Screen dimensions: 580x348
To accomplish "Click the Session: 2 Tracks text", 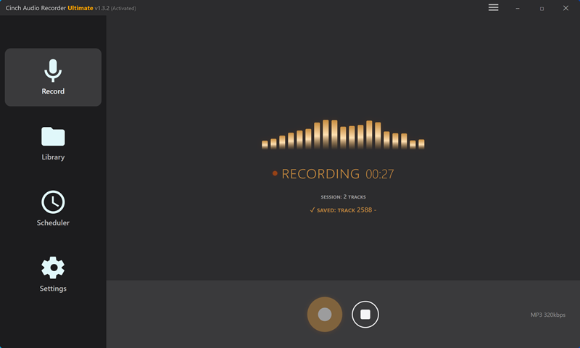I will pos(343,197).
